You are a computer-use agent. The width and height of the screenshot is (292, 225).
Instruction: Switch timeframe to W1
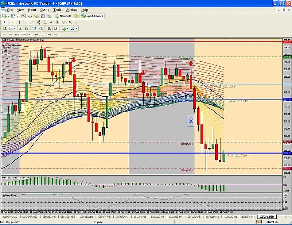50,34
